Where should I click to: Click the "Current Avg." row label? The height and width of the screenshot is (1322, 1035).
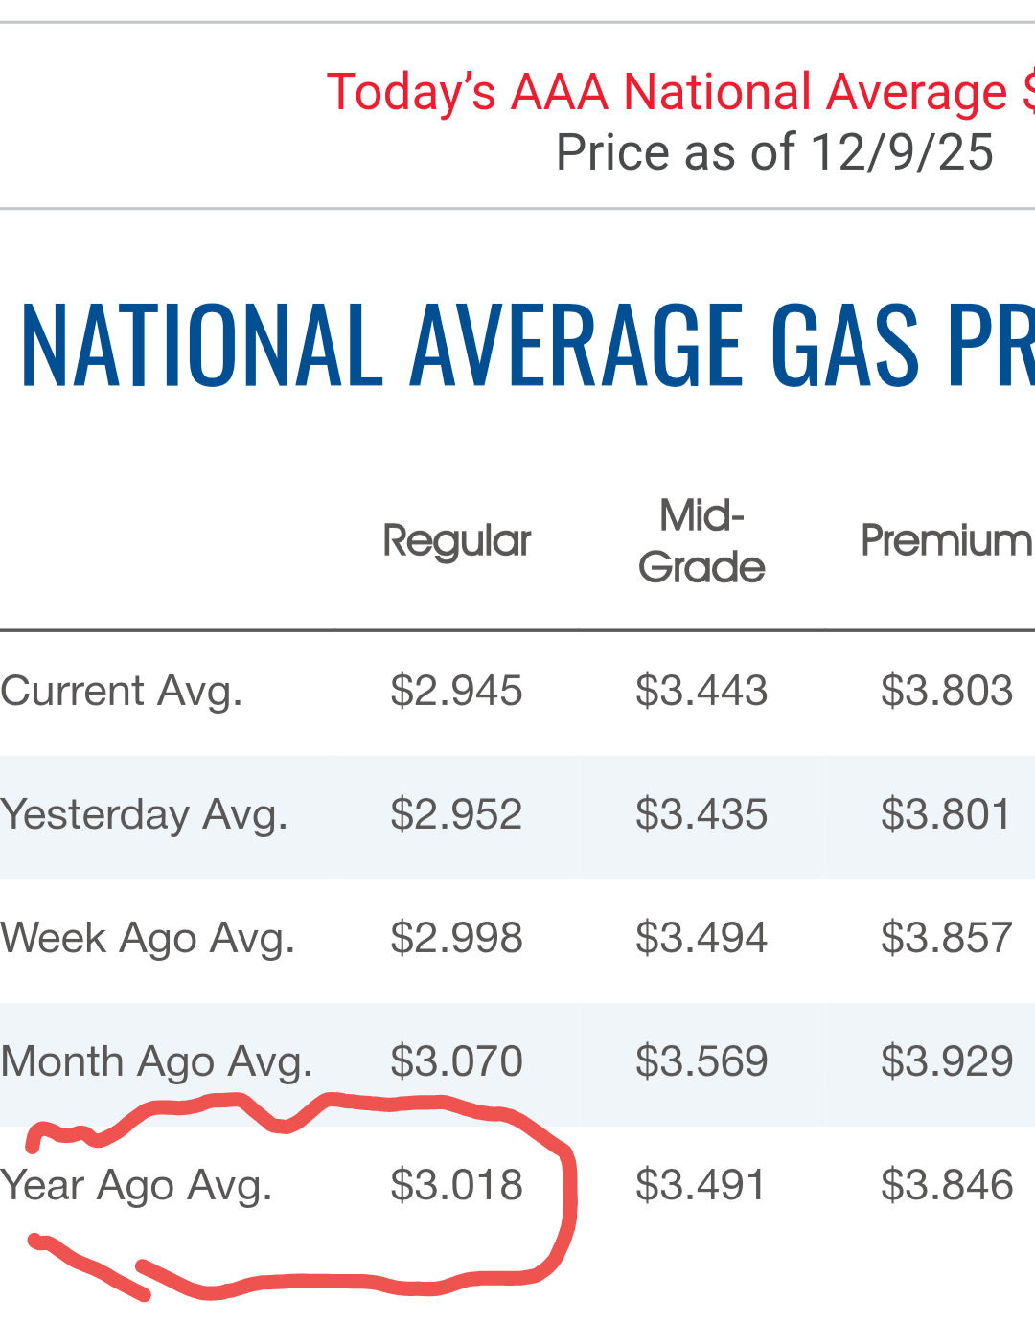tap(122, 691)
